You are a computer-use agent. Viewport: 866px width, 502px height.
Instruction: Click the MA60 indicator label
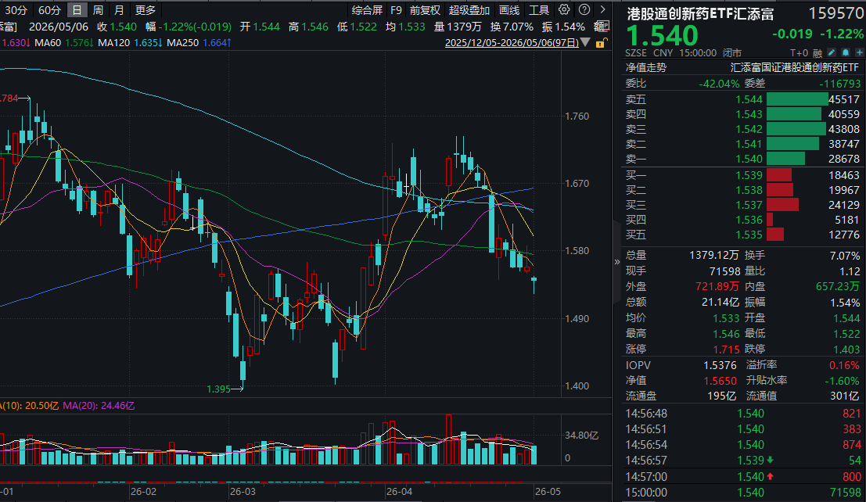(x=48, y=42)
